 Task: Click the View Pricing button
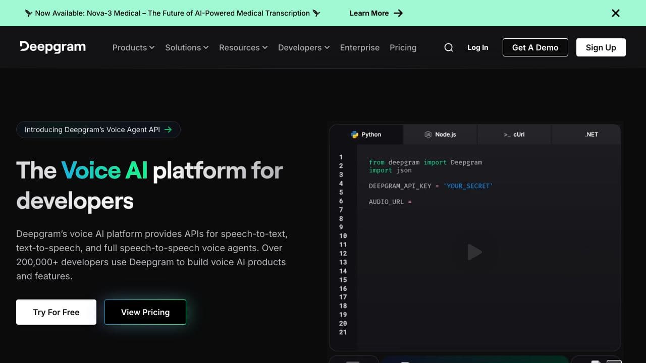point(145,312)
